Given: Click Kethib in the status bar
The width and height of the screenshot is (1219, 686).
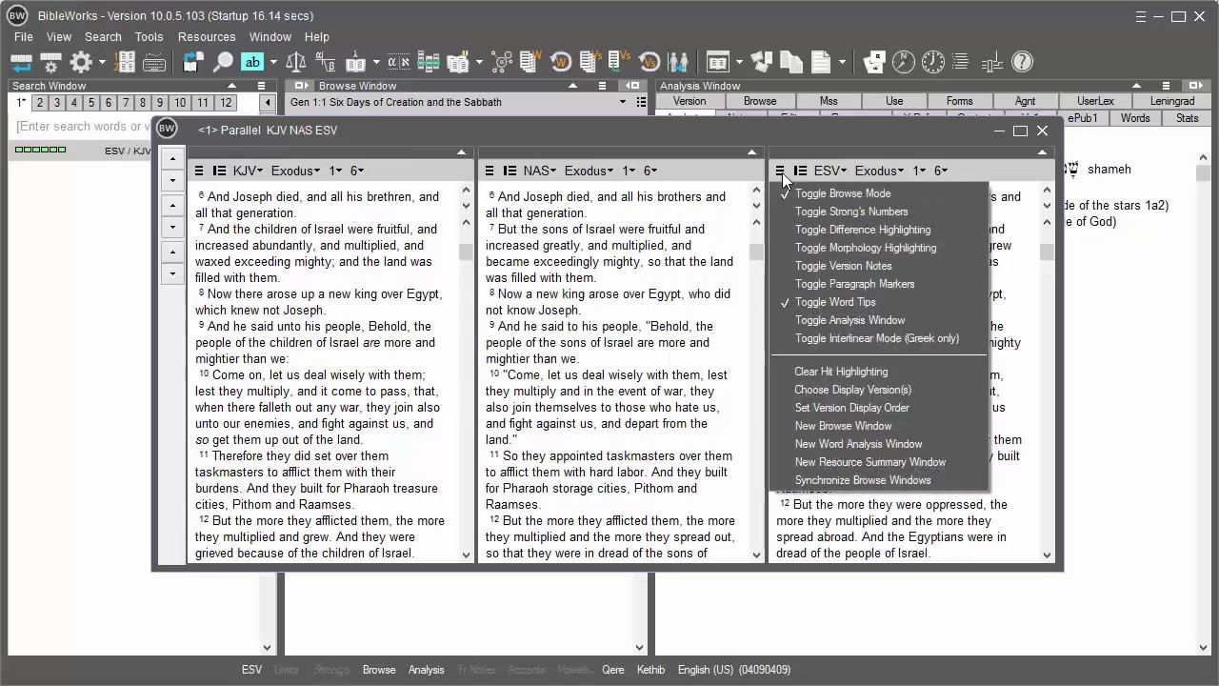Looking at the screenshot, I should (x=651, y=670).
